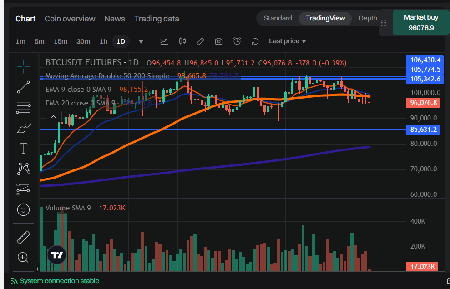
Task: Switch to the TradingView chart mode
Action: [325, 18]
